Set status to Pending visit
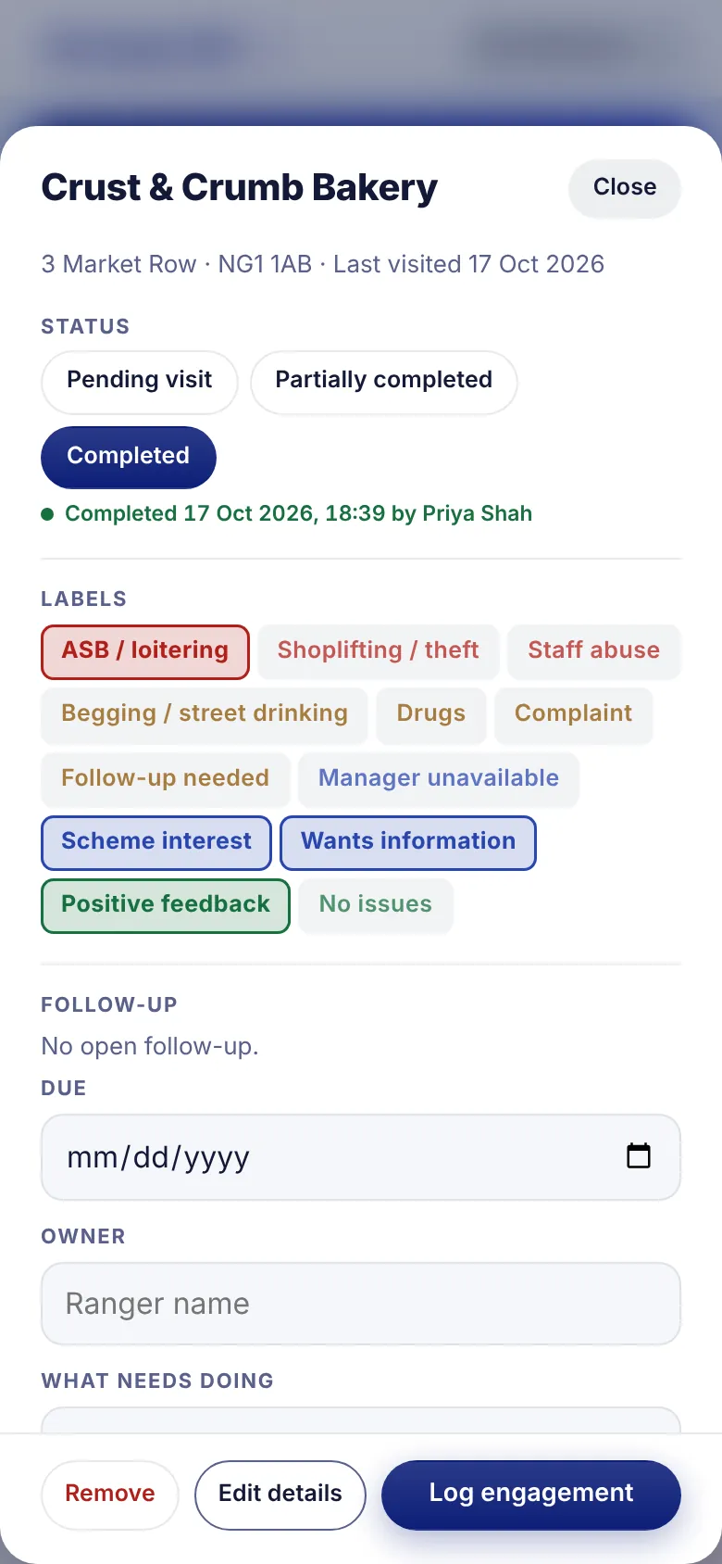 click(140, 381)
